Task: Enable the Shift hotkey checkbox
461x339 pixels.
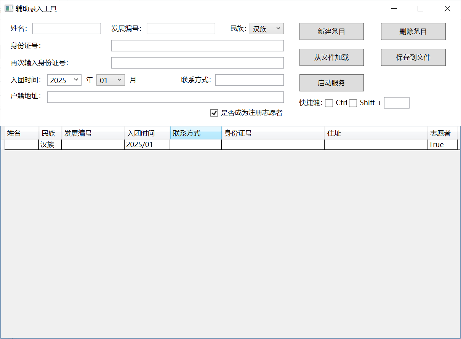Action: (x=353, y=103)
